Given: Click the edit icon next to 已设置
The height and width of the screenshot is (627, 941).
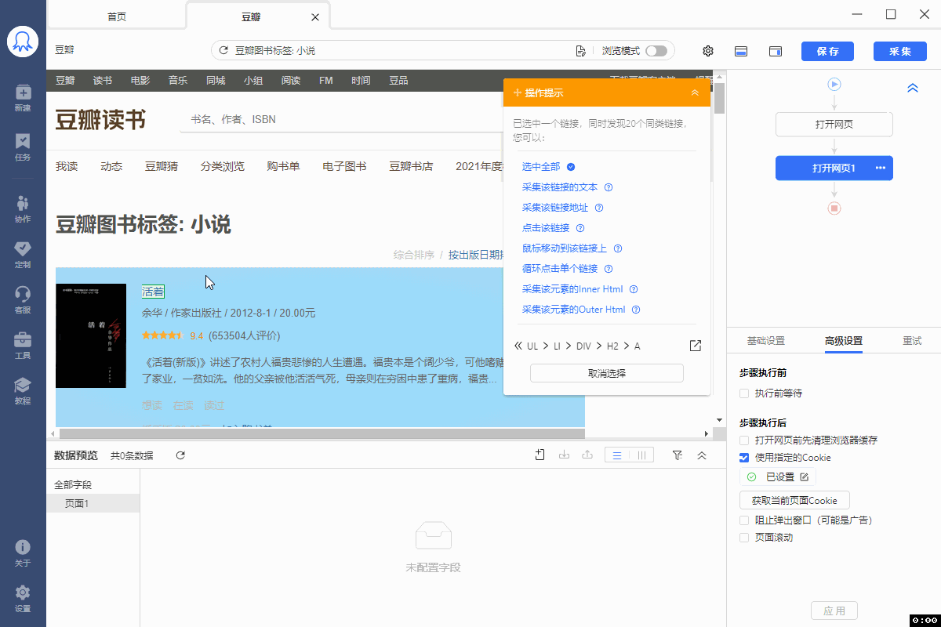Looking at the screenshot, I should pos(804,477).
